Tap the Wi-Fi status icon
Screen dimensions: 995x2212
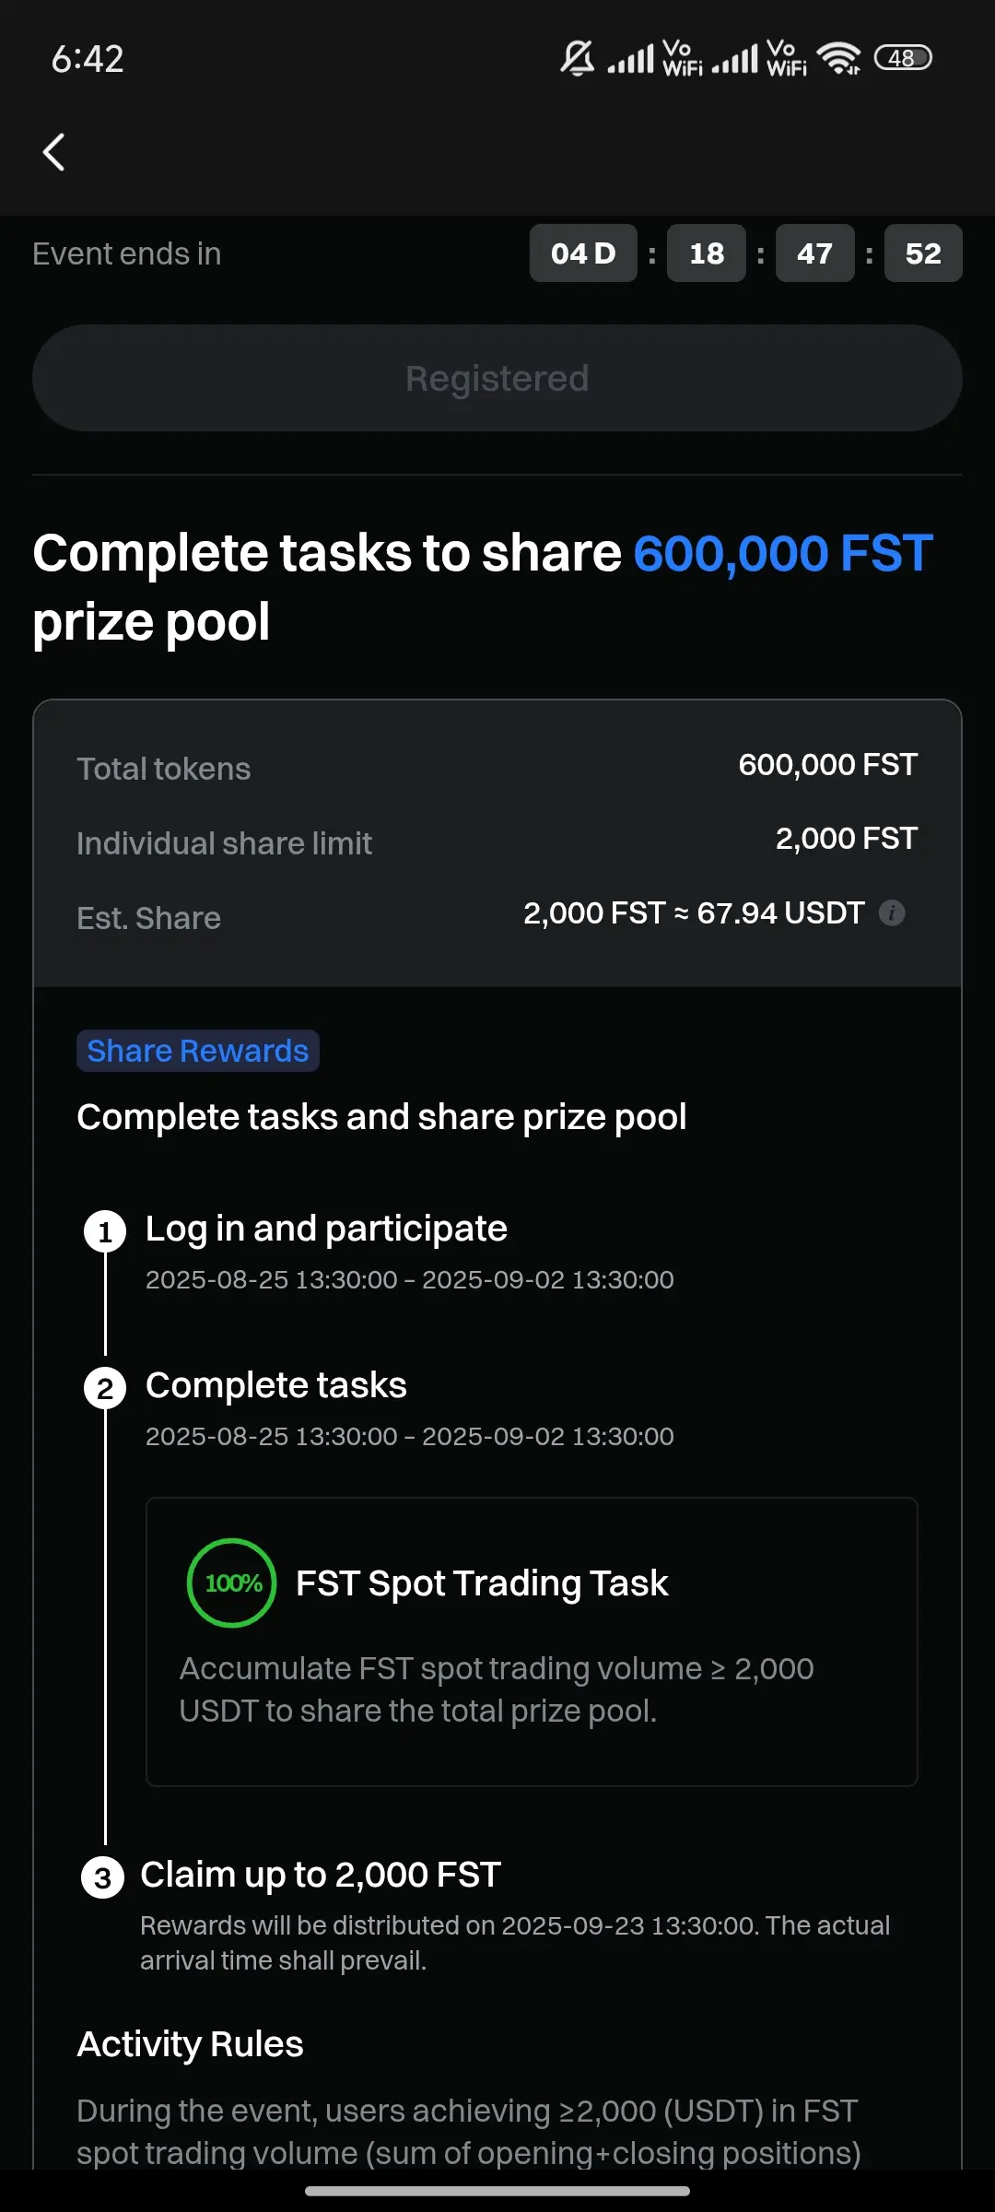pos(840,58)
